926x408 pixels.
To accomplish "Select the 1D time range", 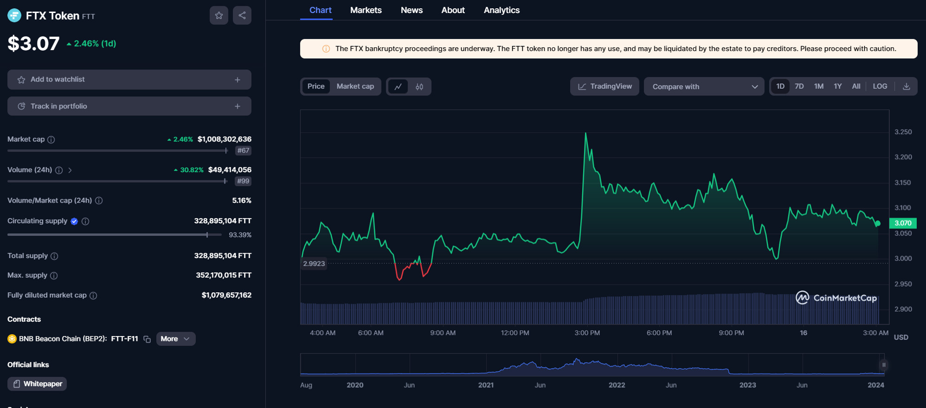I will click(x=780, y=86).
